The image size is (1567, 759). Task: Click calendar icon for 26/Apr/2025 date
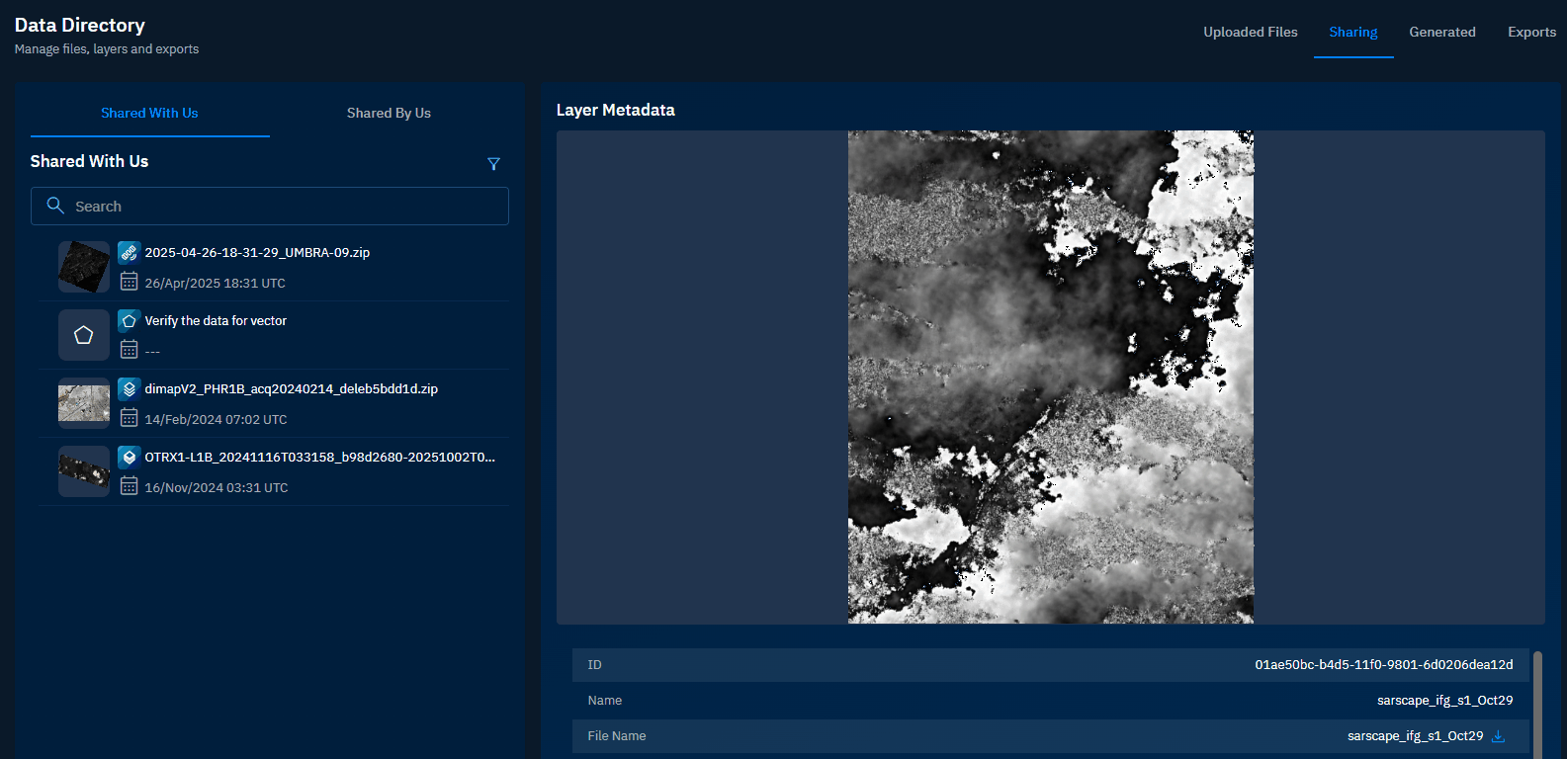[129, 282]
